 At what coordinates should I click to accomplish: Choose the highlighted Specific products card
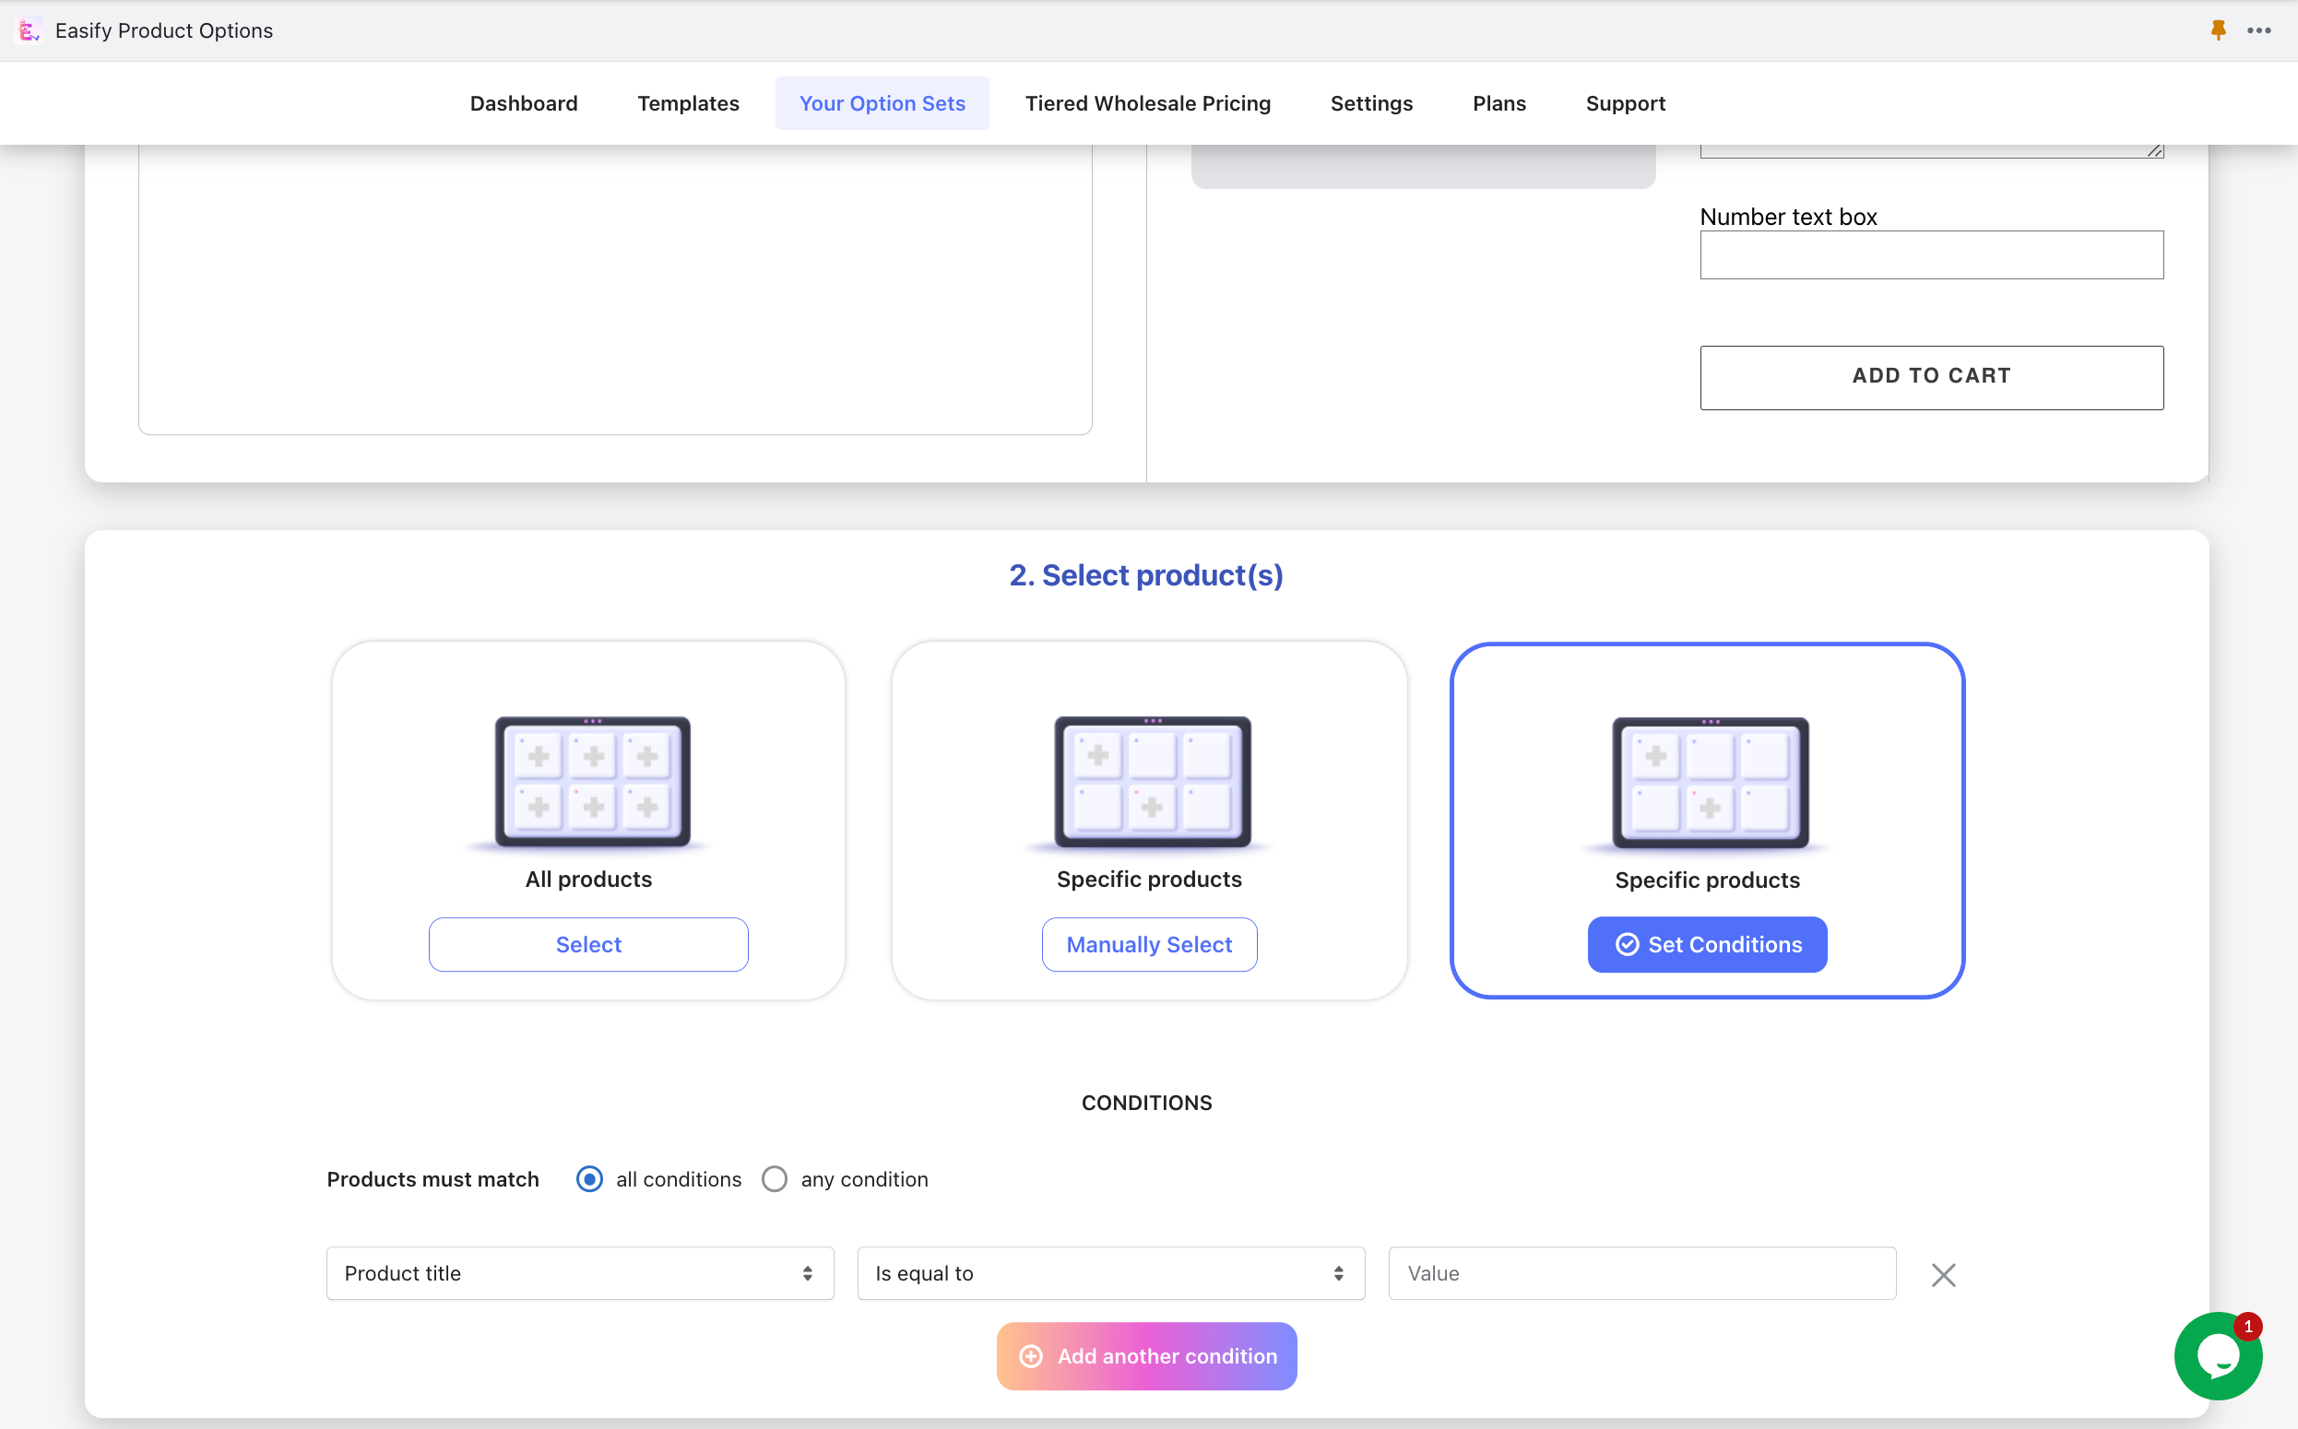point(1707,821)
